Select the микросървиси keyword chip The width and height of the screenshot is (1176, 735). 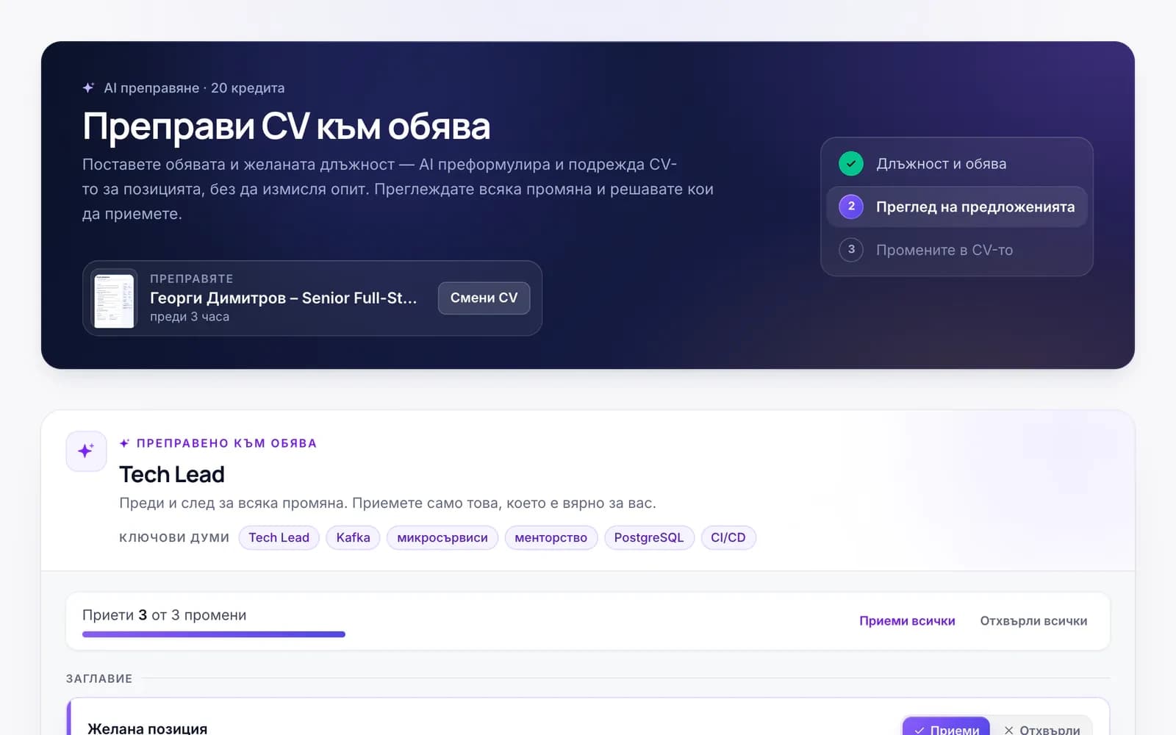(x=442, y=537)
